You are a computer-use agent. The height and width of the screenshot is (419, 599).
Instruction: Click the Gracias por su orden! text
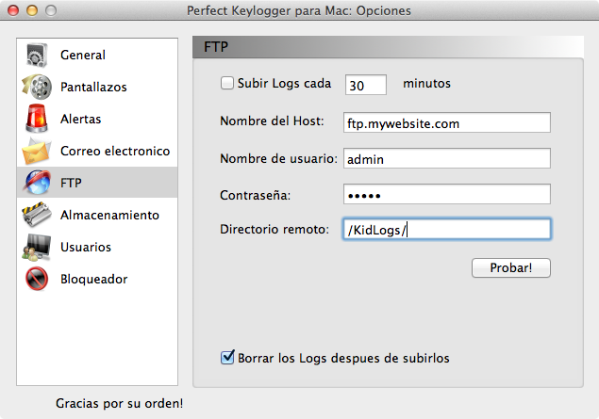119,403
